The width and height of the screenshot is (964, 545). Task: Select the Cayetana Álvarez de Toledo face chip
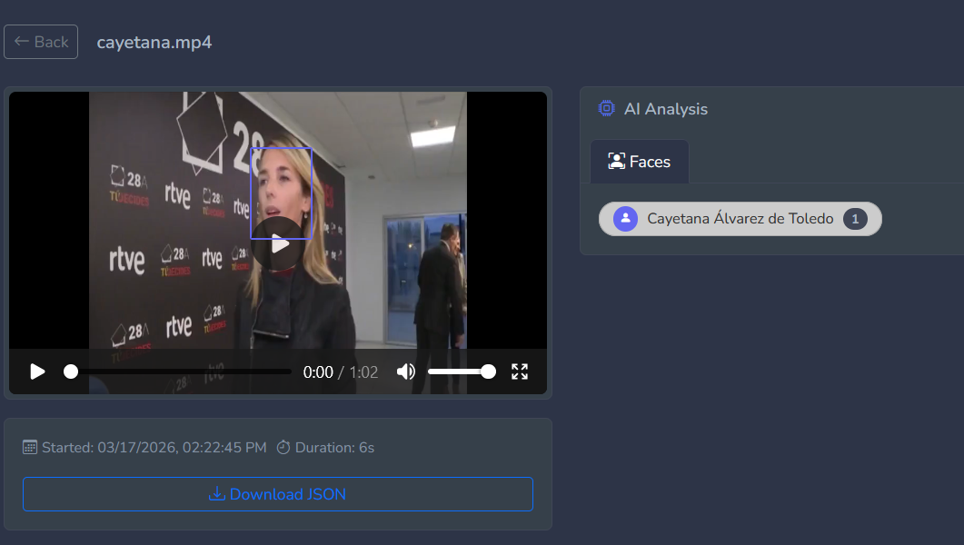pyautogui.click(x=740, y=219)
